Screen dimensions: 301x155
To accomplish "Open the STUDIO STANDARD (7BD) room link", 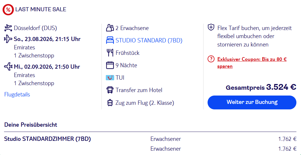I will (x=149, y=40).
